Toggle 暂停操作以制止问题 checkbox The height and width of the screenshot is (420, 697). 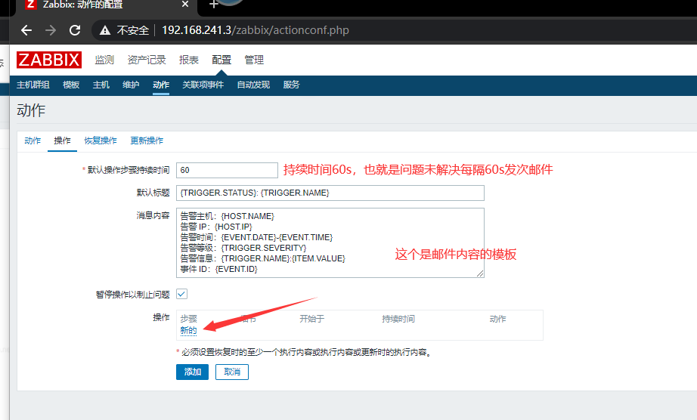[181, 294]
